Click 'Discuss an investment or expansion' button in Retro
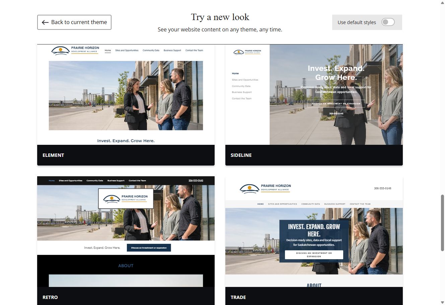445x305 pixels. coord(149,248)
